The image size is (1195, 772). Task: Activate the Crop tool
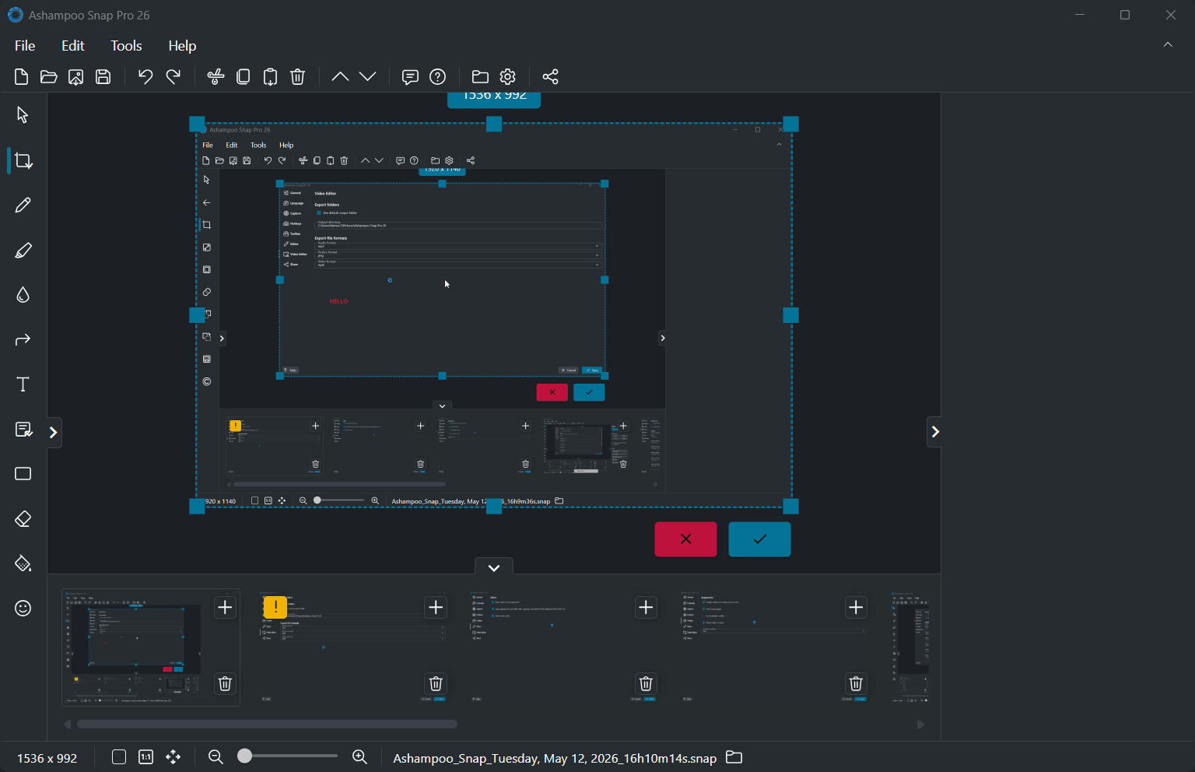pos(23,160)
